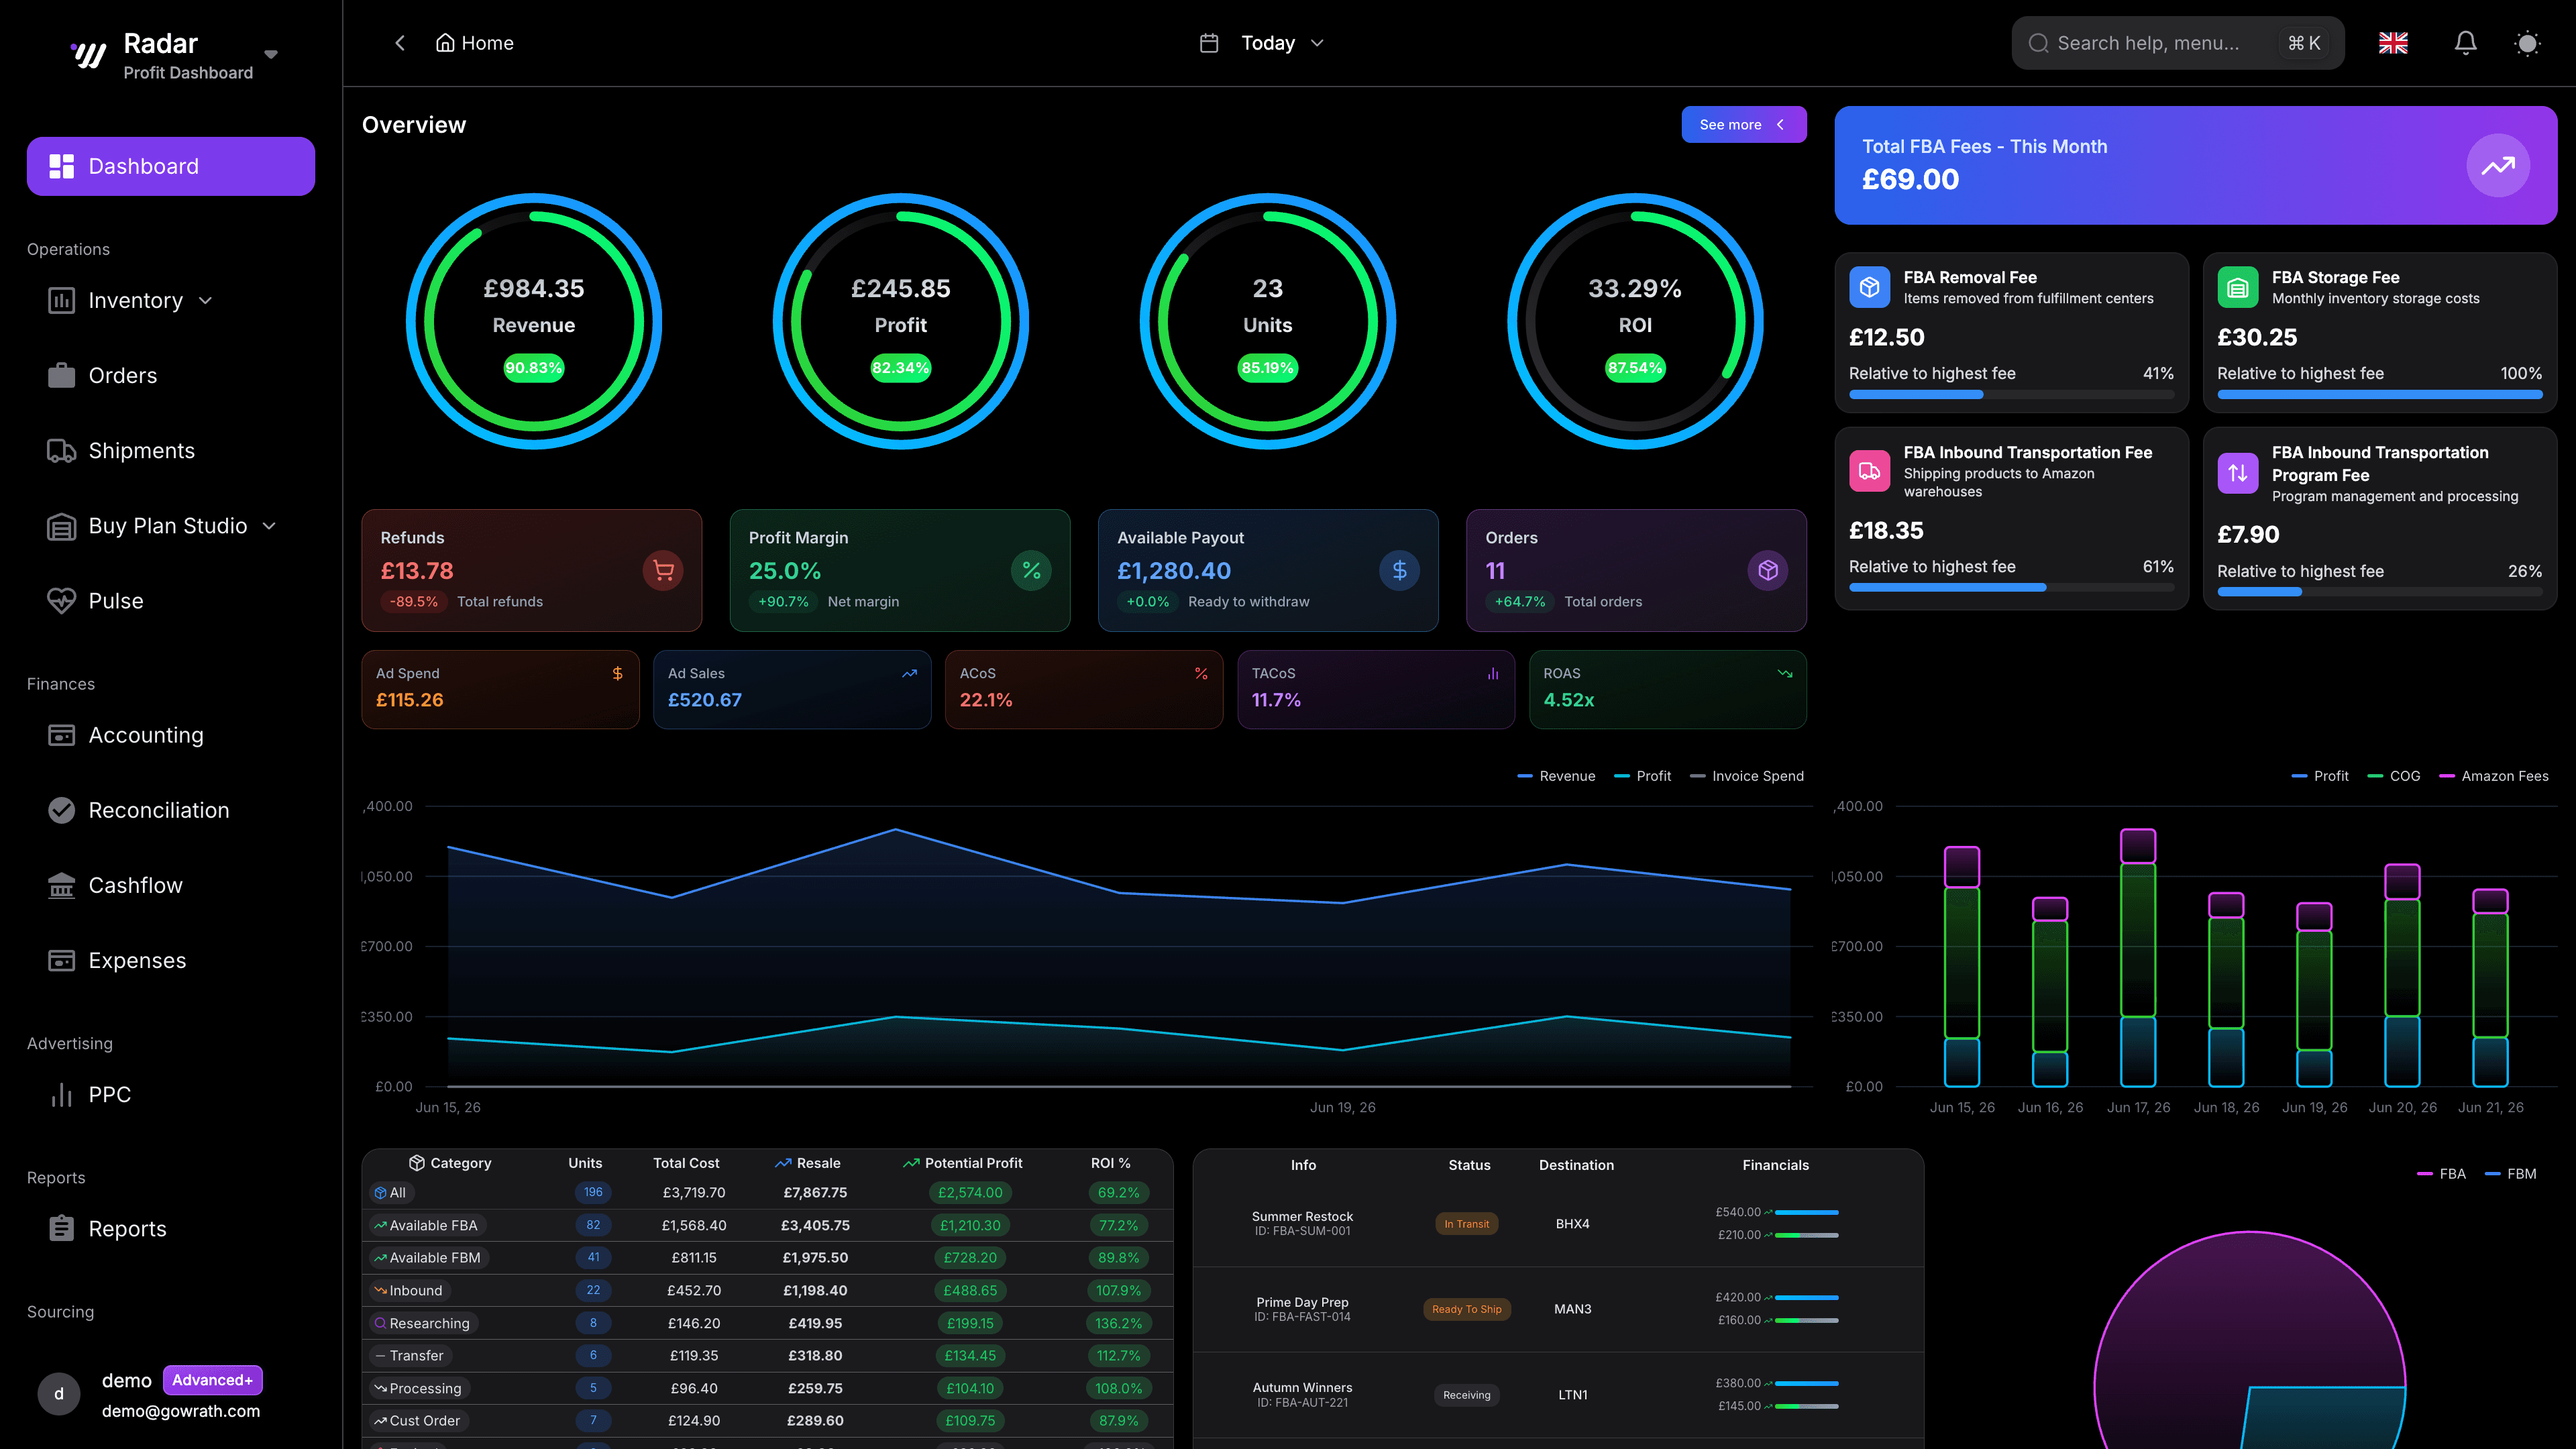
Task: Click the Program Fee arrows icon
Action: coord(2237,473)
